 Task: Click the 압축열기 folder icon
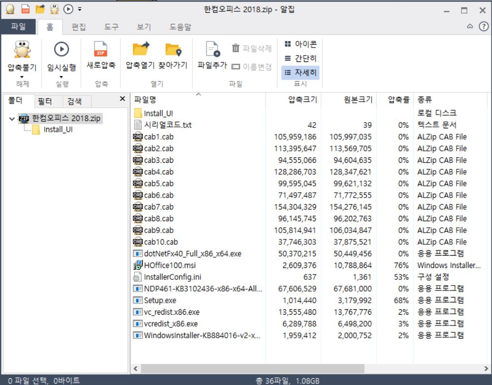140,49
